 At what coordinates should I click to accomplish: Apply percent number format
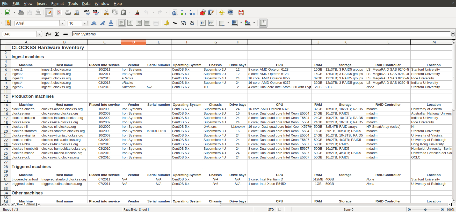tap(175, 23)
